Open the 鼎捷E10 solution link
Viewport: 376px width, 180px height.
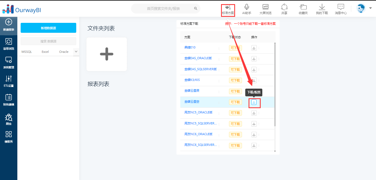190,47
